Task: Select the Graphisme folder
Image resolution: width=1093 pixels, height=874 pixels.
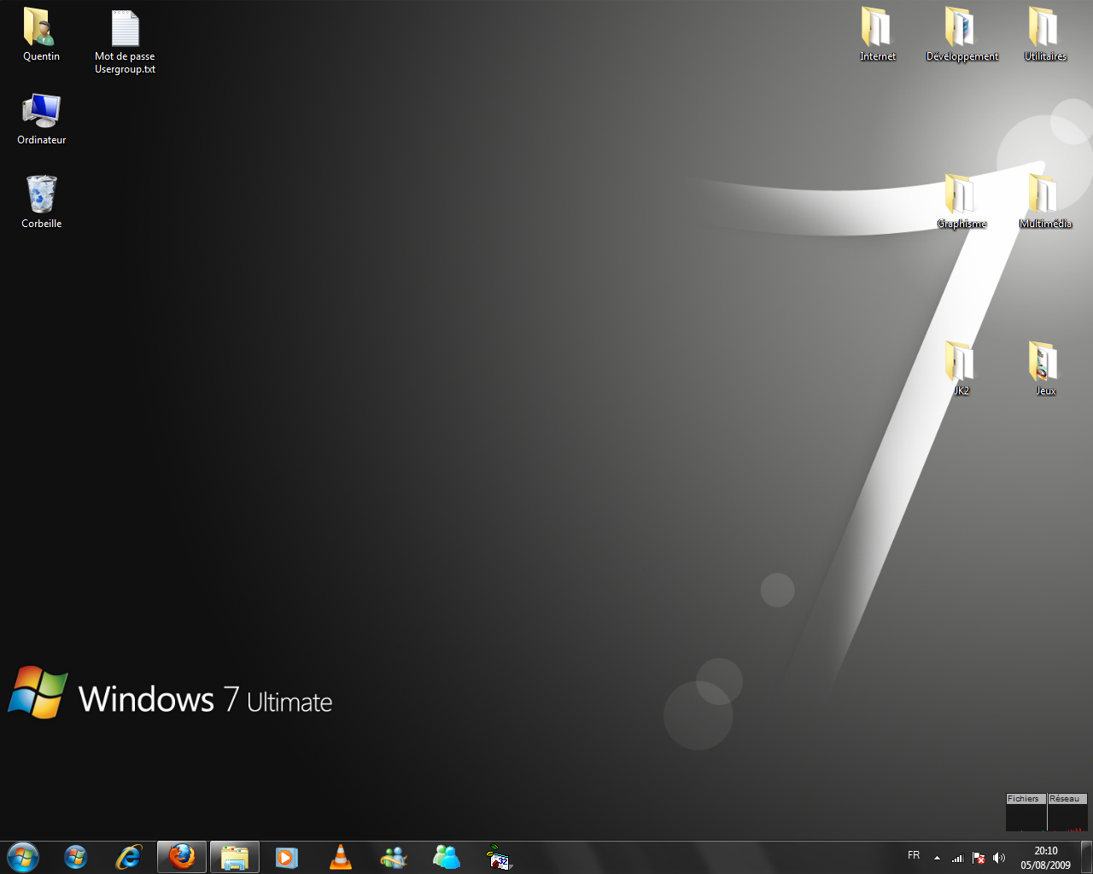Action: 961,202
